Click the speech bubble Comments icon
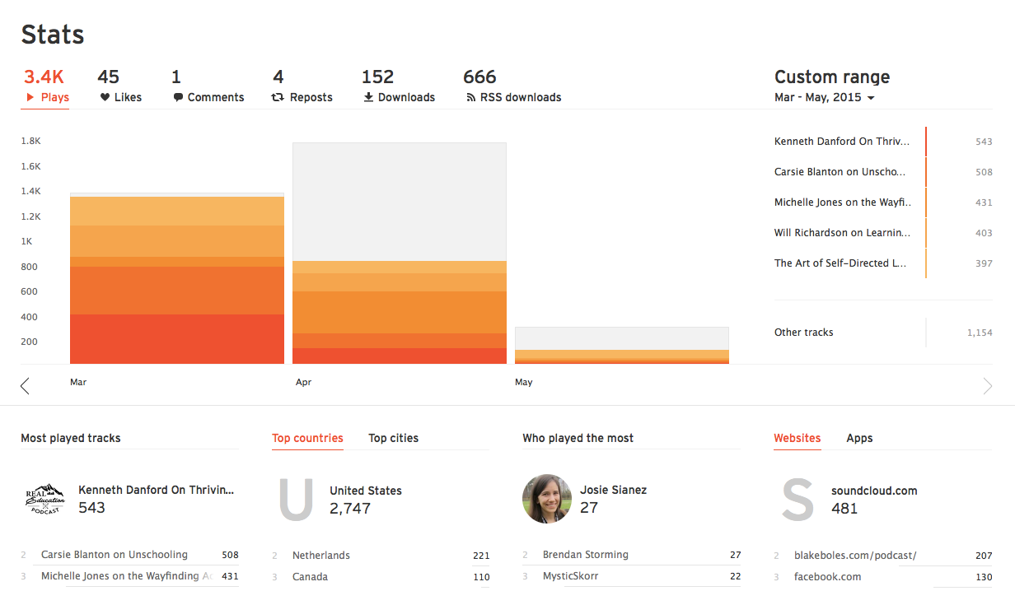The height and width of the screenshot is (591, 1015). point(178,97)
